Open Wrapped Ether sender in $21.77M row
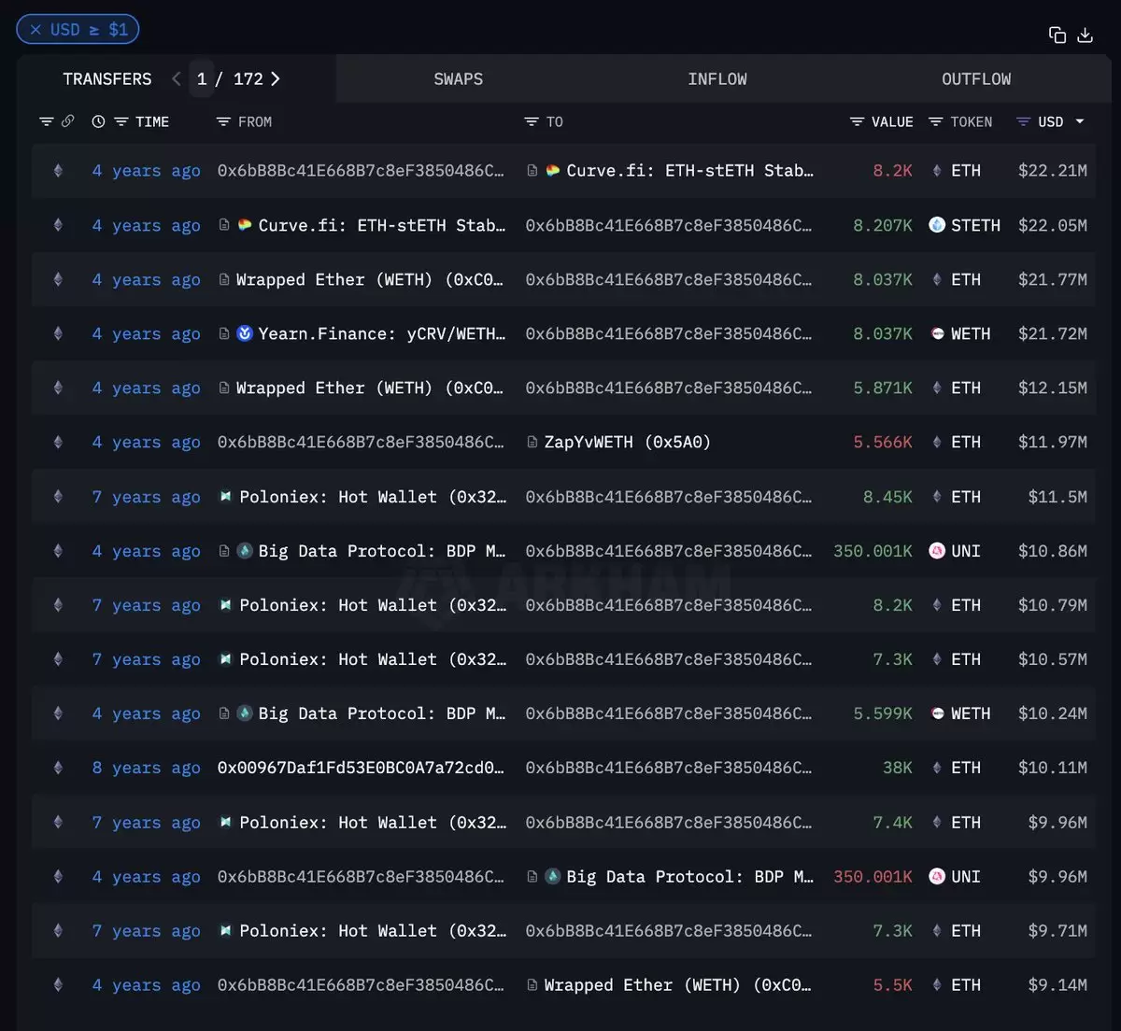Image resolution: width=1121 pixels, height=1031 pixels. [x=370, y=279]
